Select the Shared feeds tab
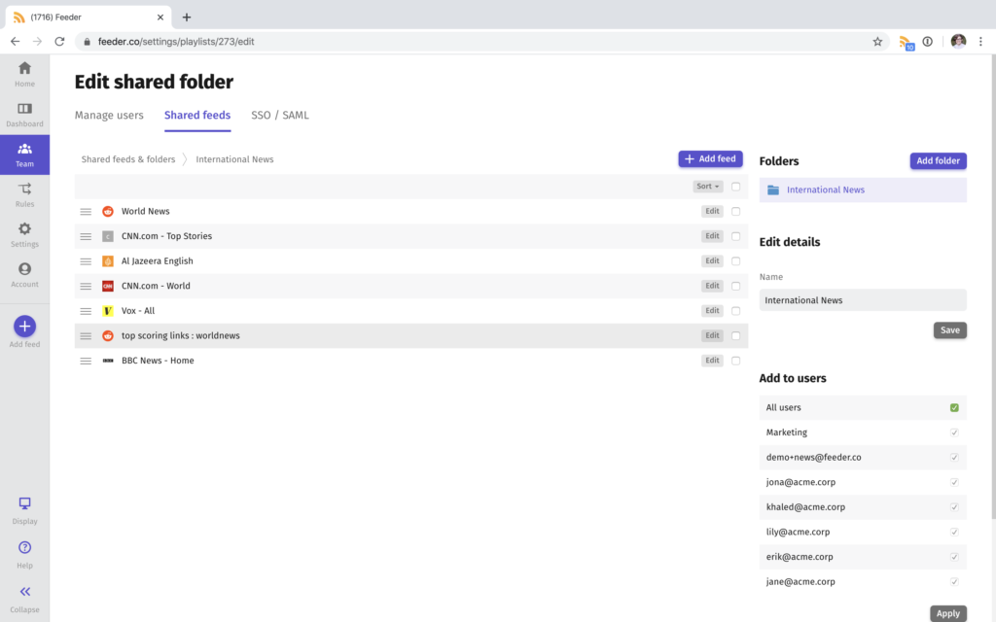This screenshot has height=622, width=996. 197,115
